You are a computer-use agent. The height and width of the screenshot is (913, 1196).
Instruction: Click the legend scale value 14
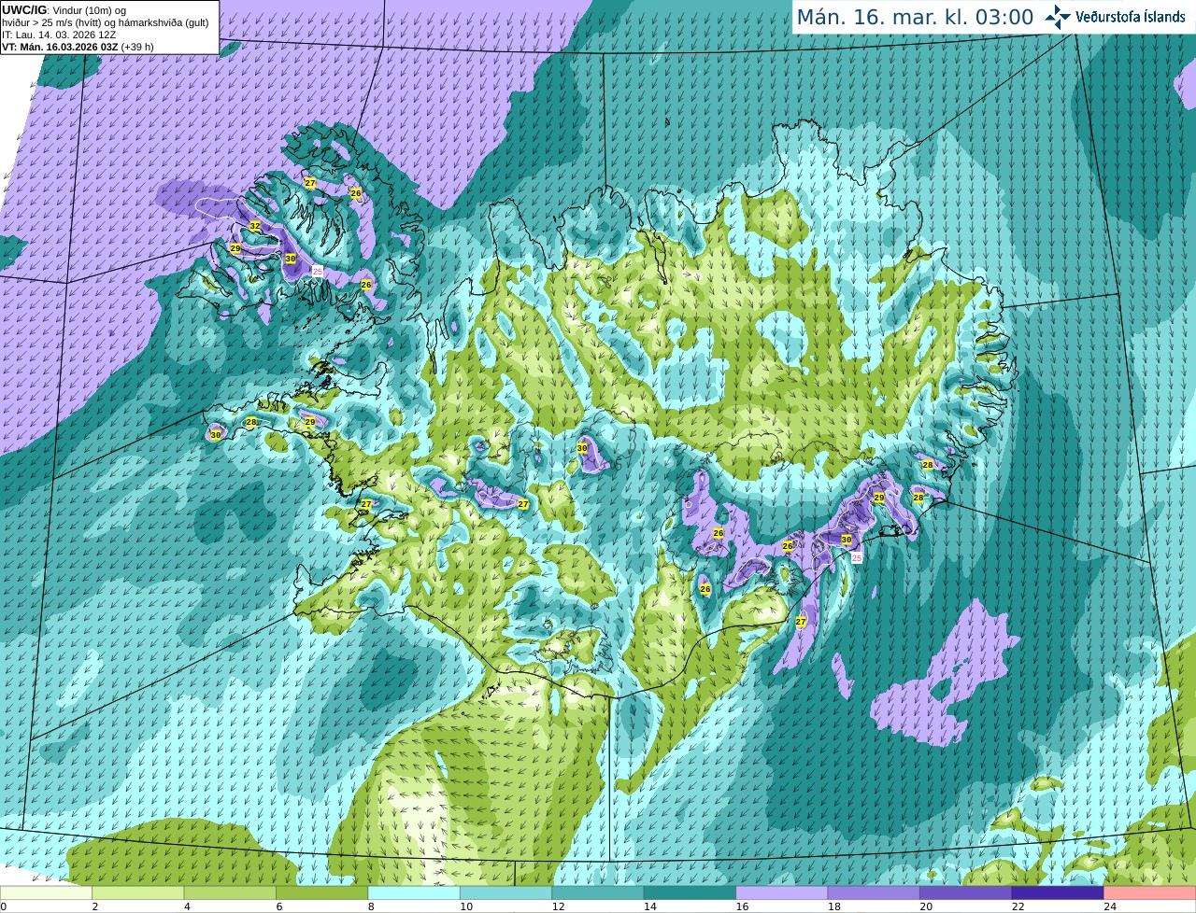[x=650, y=906]
